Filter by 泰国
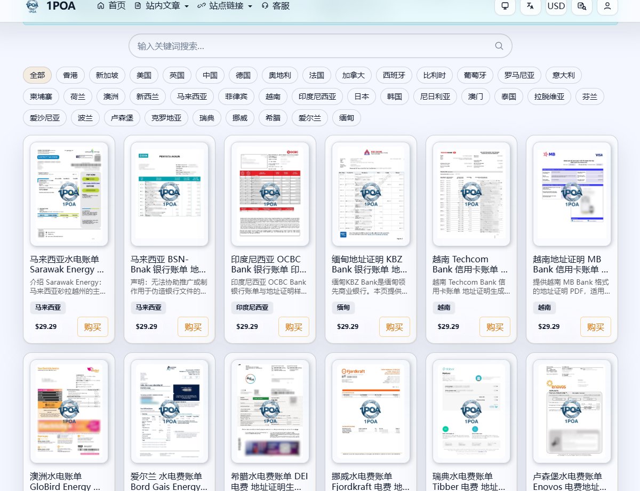The image size is (640, 491). click(x=509, y=96)
